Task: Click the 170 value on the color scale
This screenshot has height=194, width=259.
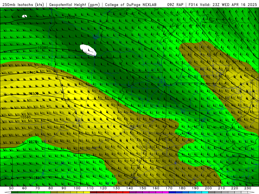Action: (x=169, y=188)
